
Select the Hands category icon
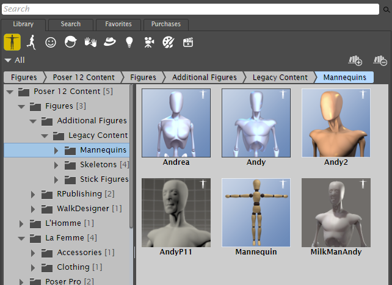[x=90, y=42]
